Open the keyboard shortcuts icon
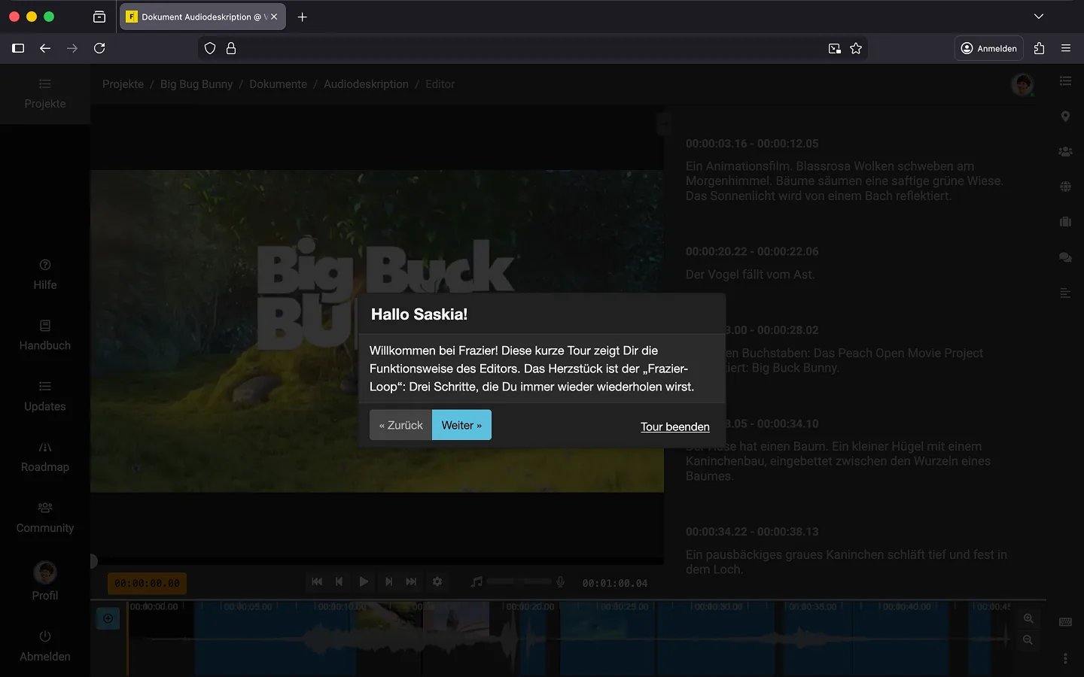The image size is (1084, 677). 1065,622
